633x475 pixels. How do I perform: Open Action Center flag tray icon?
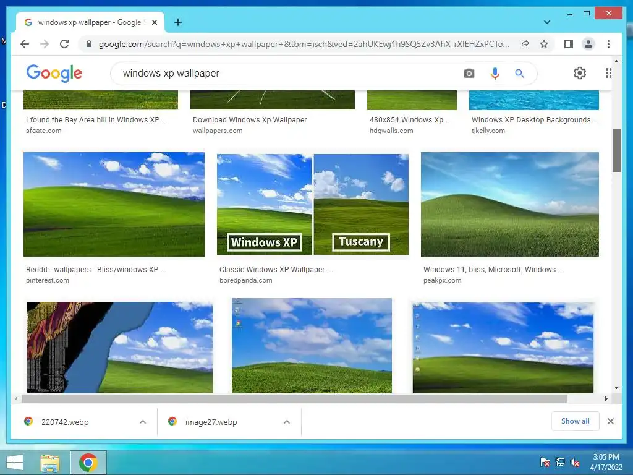point(545,461)
